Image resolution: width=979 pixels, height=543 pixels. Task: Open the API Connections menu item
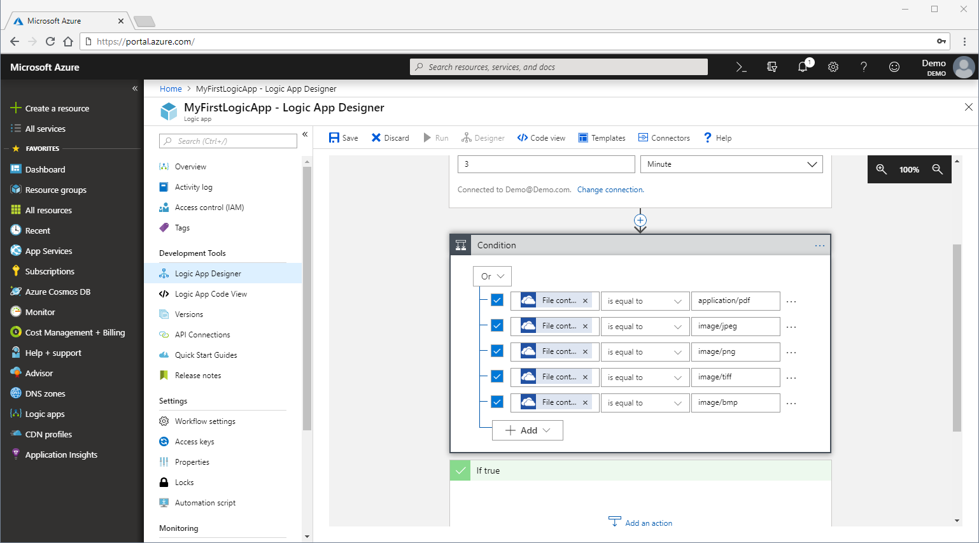click(202, 335)
